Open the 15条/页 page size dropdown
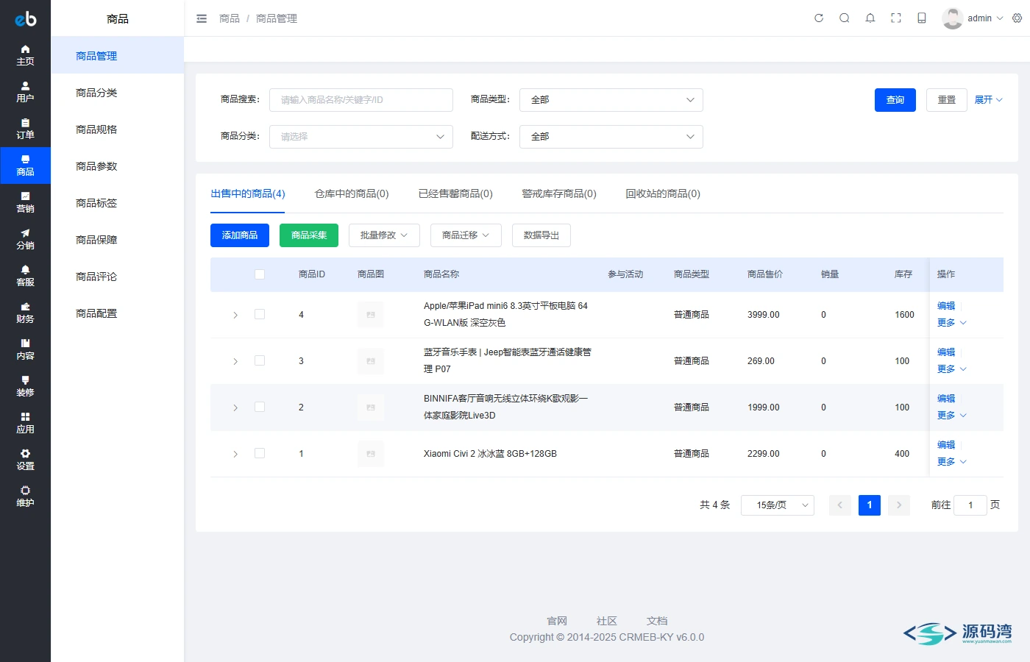1030x662 pixels. (778, 505)
